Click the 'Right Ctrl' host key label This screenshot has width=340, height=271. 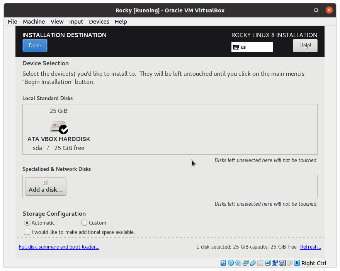(314, 263)
